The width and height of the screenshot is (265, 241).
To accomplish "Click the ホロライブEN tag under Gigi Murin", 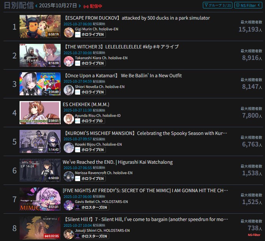I will (x=90, y=35).
